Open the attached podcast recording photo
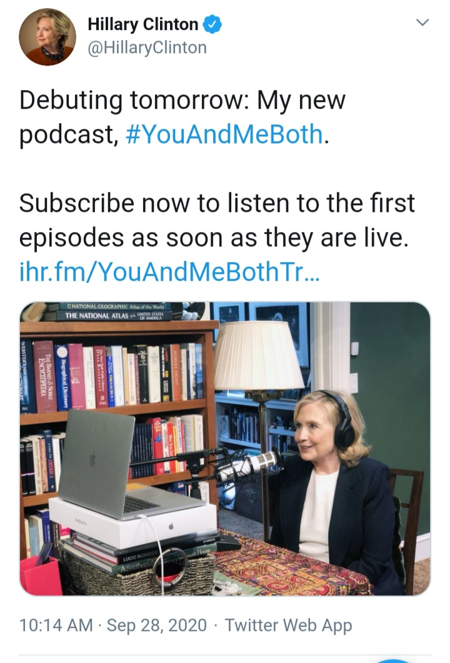This screenshot has width=450, height=663. 225,448
